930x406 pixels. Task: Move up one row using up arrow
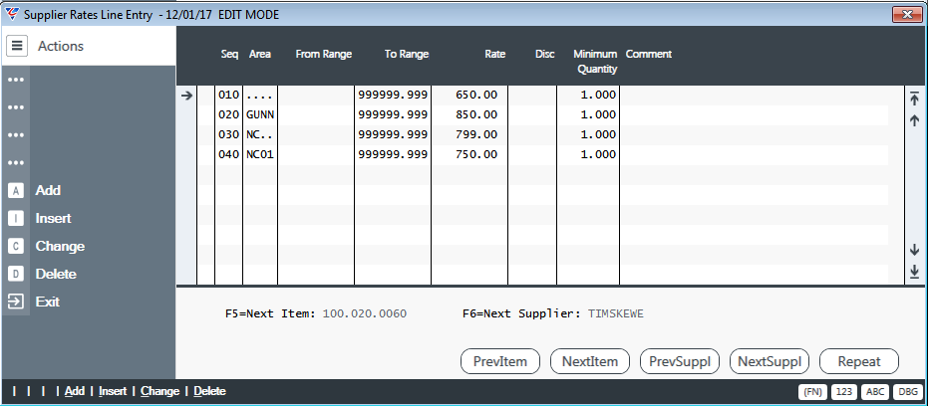[914, 120]
